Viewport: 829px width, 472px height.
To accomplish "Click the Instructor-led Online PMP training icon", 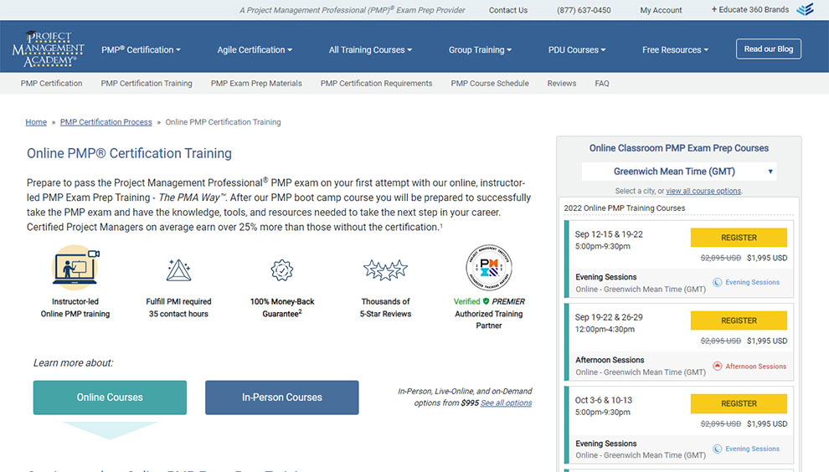I will tap(75, 268).
